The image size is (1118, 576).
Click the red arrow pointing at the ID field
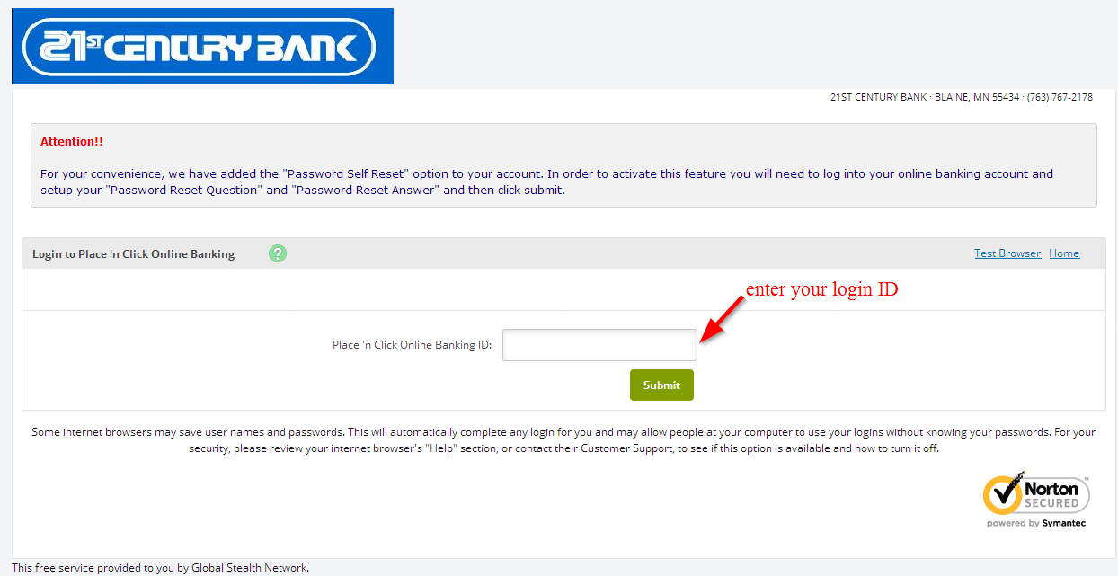click(723, 319)
